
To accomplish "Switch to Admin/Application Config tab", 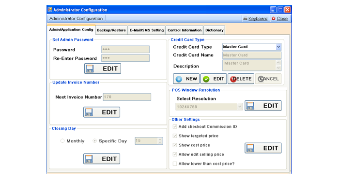I will [x=71, y=29].
